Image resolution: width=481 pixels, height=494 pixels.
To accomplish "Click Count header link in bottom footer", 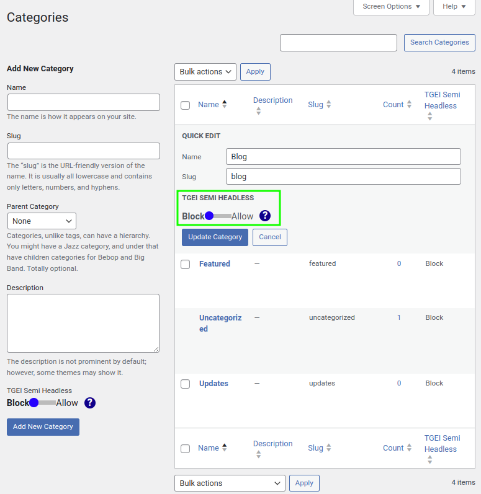I will tap(393, 448).
